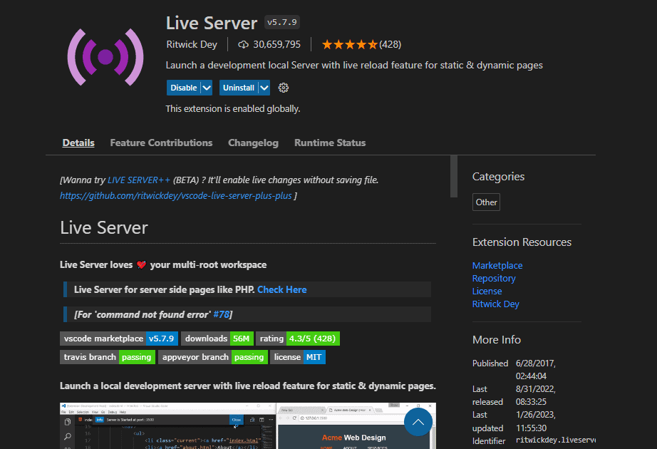Screen dimensions: 657x449
Task: Click the v5.7.9 version label near title
Action: [x=282, y=22]
